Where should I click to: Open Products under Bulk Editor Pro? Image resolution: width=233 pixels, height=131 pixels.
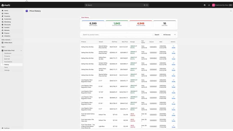7,56
